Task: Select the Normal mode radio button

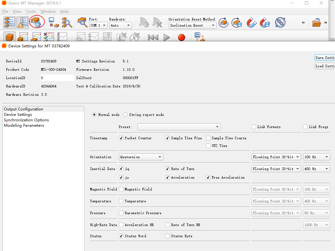Action: tap(94, 115)
